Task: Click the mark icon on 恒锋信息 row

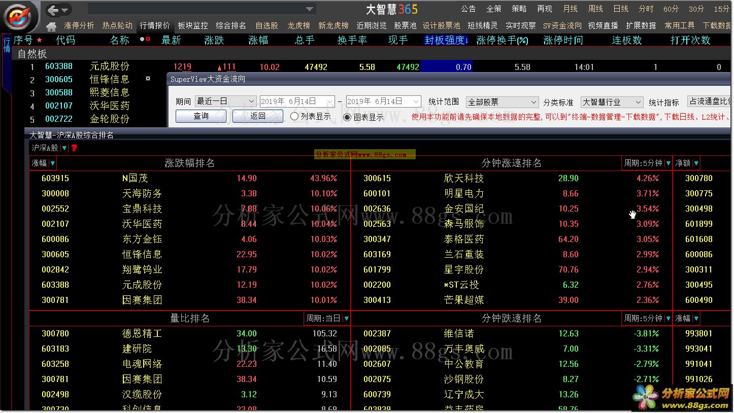Action: pyautogui.click(x=148, y=79)
